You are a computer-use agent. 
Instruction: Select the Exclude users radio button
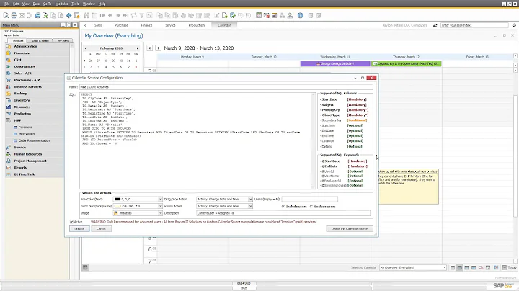pyautogui.click(x=311, y=206)
